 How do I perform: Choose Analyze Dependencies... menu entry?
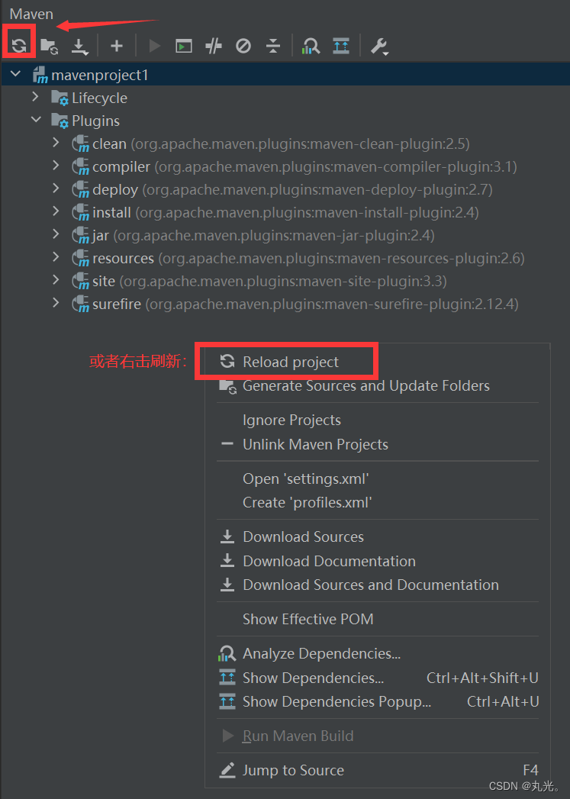coord(378,653)
